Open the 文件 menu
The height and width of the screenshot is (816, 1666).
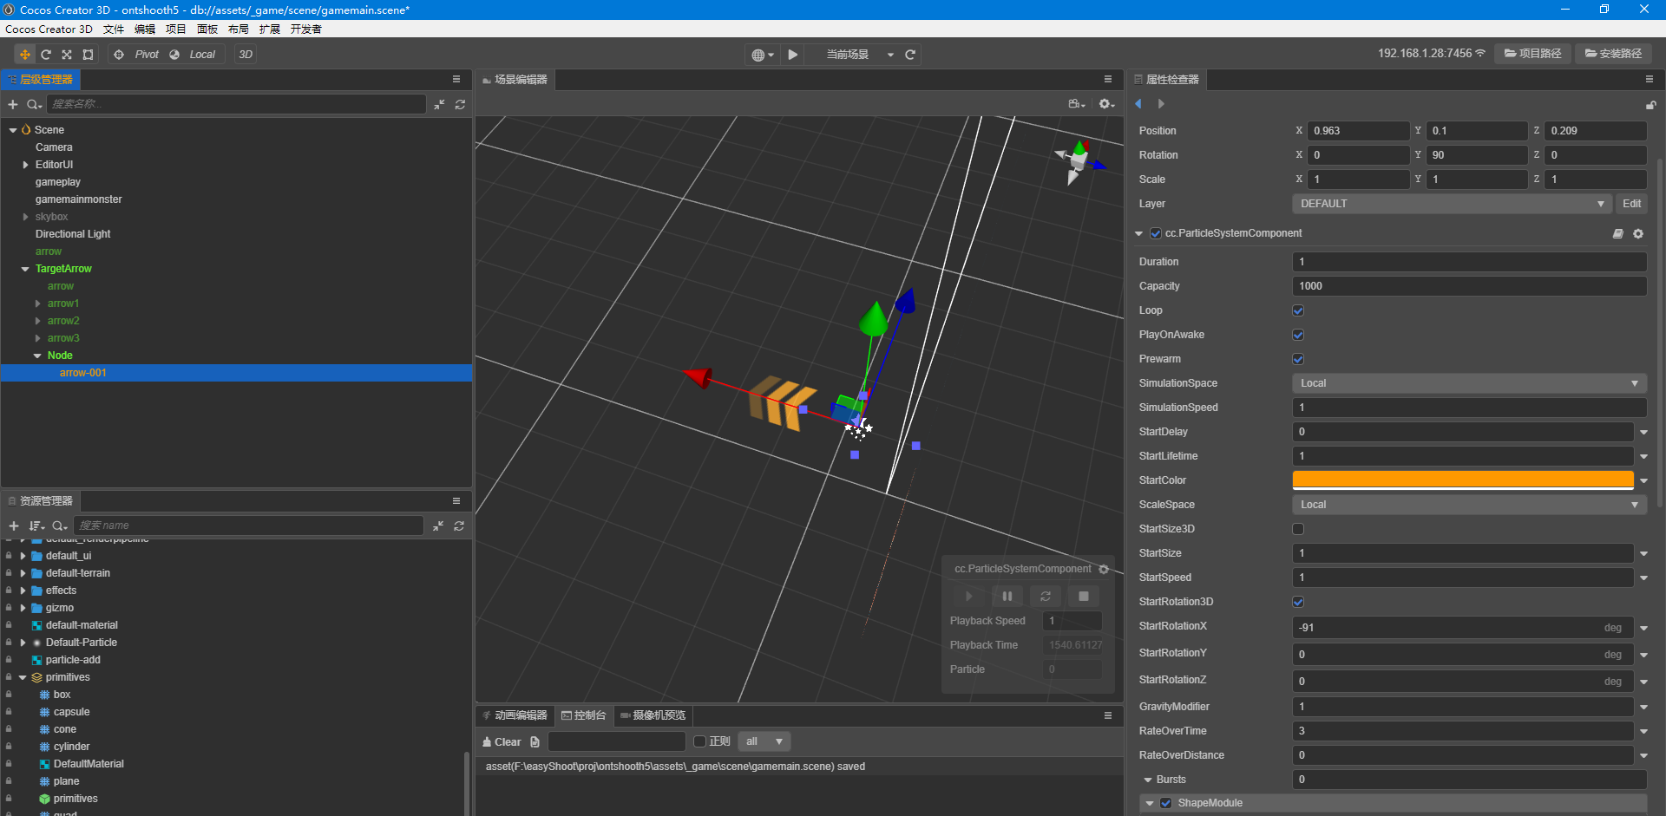click(114, 29)
